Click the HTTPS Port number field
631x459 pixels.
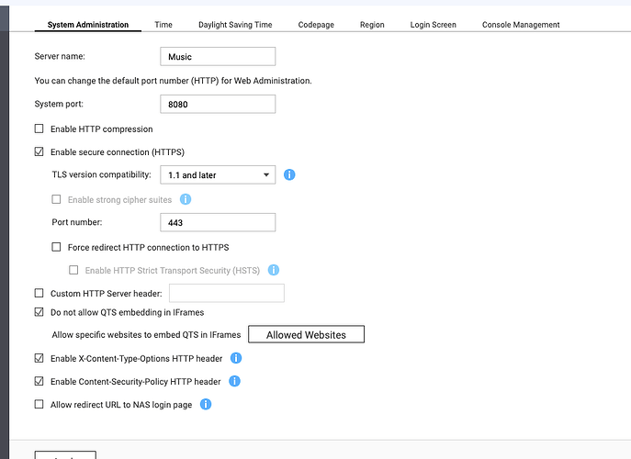point(217,222)
